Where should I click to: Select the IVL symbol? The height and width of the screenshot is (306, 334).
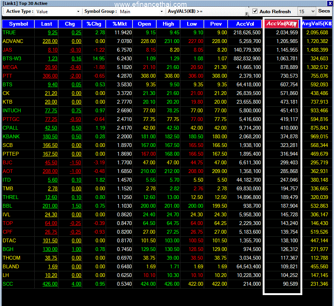6,214
